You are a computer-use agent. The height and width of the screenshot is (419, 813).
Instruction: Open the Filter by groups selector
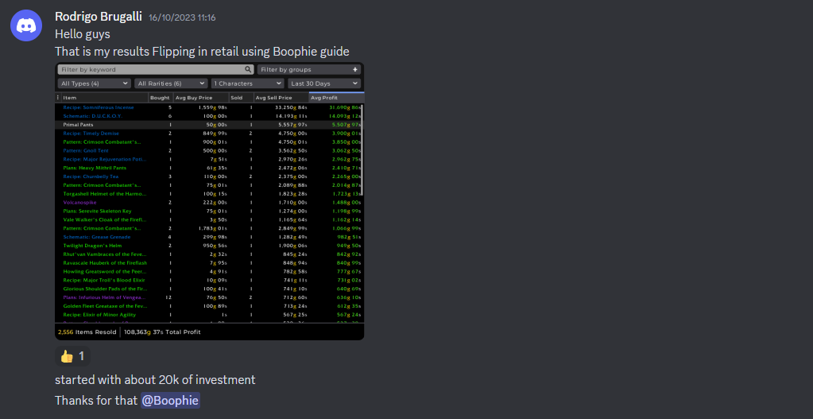(x=309, y=69)
